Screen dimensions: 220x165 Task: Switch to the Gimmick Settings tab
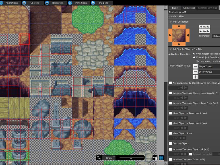tap(207, 8)
